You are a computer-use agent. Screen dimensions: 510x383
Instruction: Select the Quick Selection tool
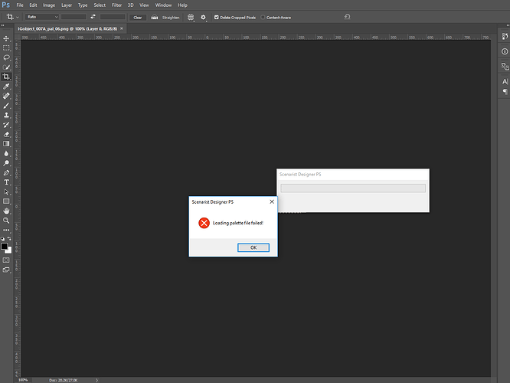(x=6, y=67)
